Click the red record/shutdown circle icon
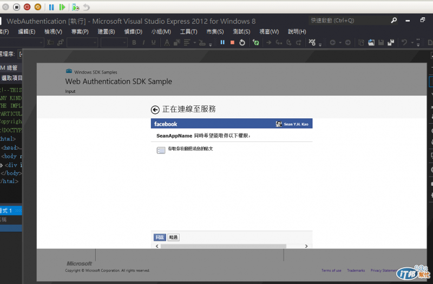Screen dimensions: 433x284 pyautogui.click(x=27, y=7)
